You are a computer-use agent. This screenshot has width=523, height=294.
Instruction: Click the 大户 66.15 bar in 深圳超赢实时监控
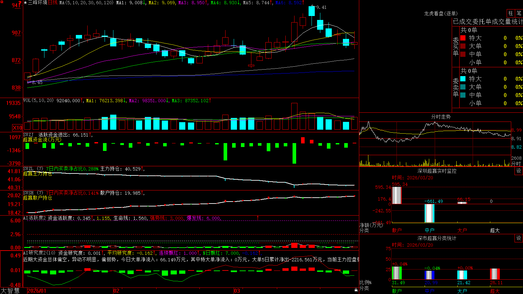(462, 203)
